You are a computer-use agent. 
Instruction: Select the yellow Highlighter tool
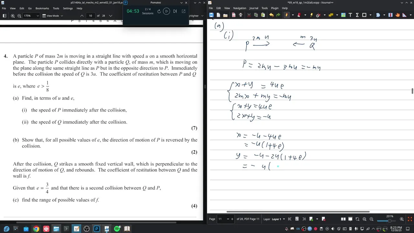(311, 15)
